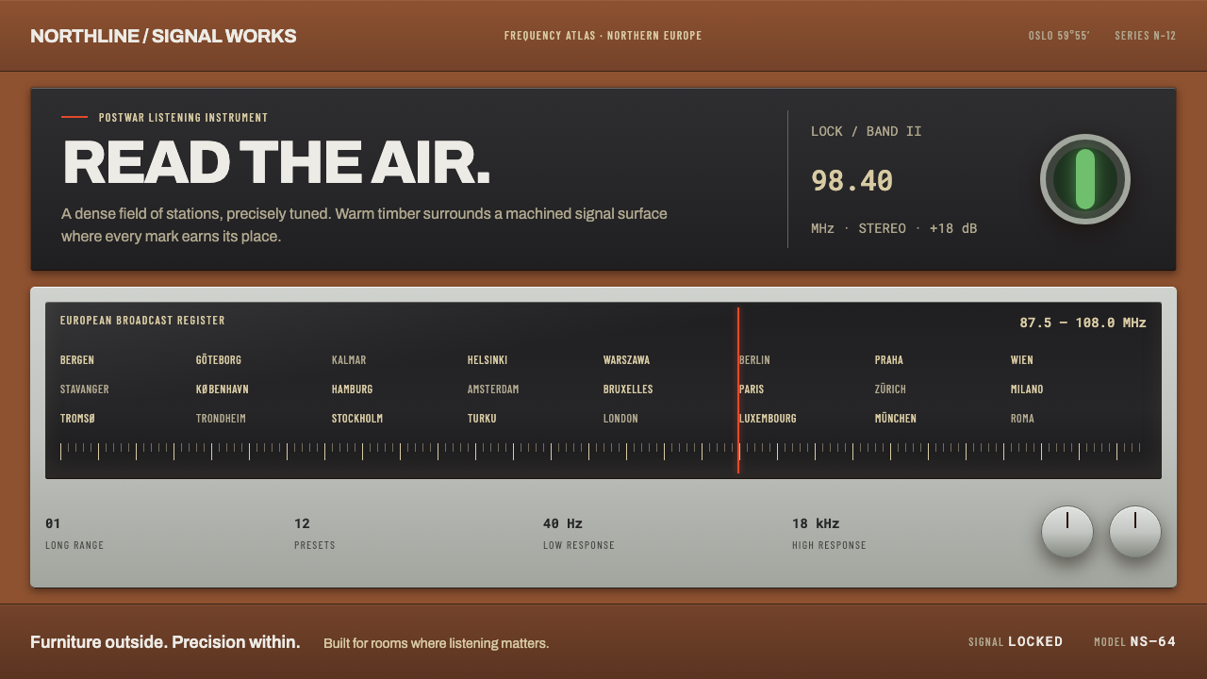Select the BERGEN station
The width and height of the screenshot is (1207, 679).
(77, 360)
